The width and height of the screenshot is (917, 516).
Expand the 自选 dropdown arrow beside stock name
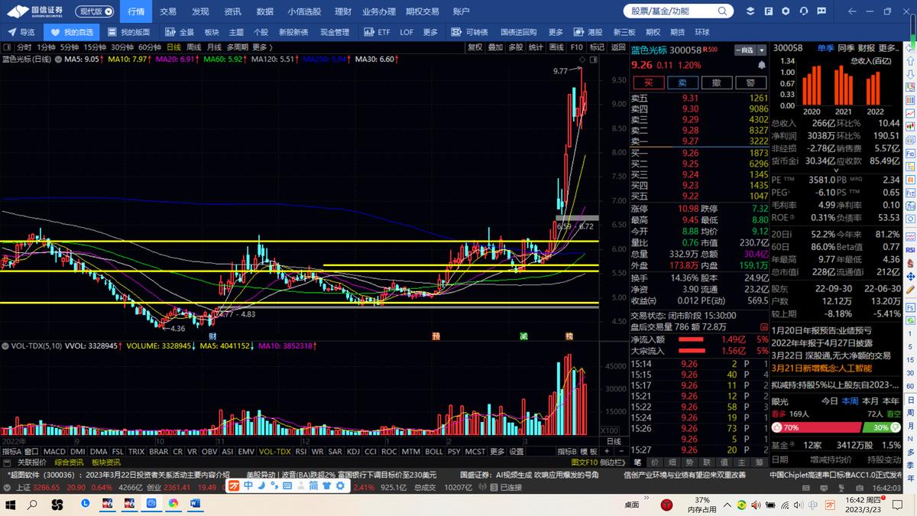click(762, 50)
